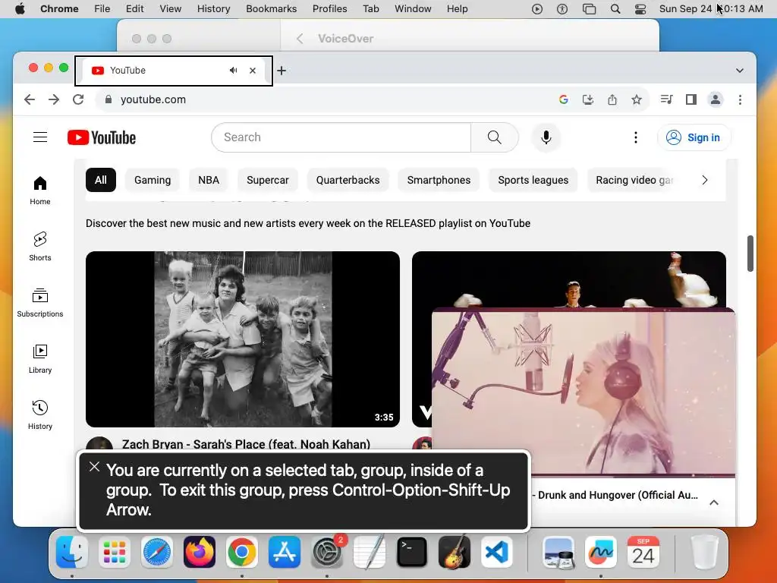
Task: Open YouTube hamburger guide menu
Action: (x=40, y=137)
